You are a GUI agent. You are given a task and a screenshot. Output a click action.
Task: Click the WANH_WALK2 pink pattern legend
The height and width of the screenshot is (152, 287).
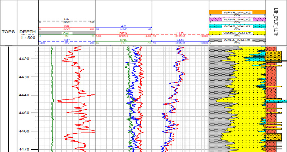click(x=237, y=19)
